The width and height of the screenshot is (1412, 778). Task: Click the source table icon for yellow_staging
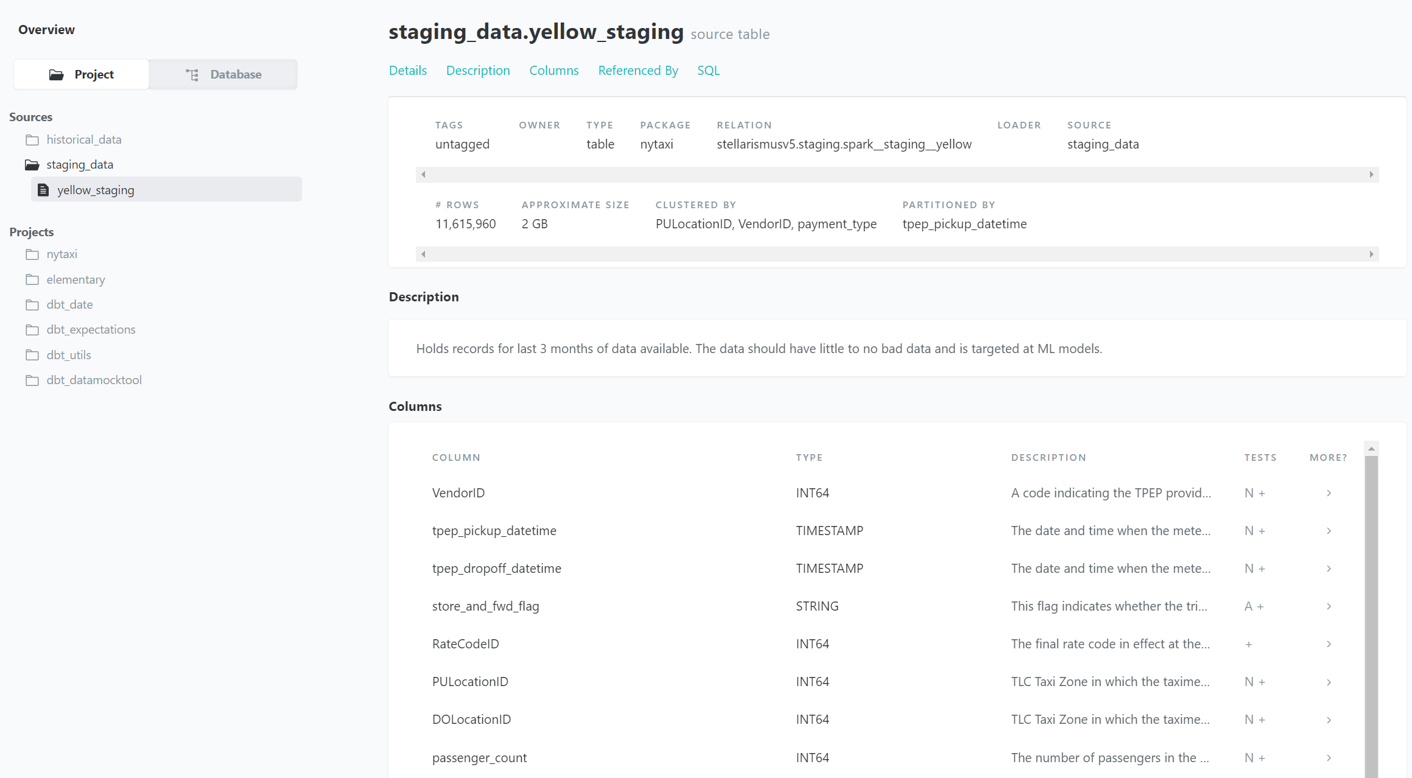(x=43, y=190)
